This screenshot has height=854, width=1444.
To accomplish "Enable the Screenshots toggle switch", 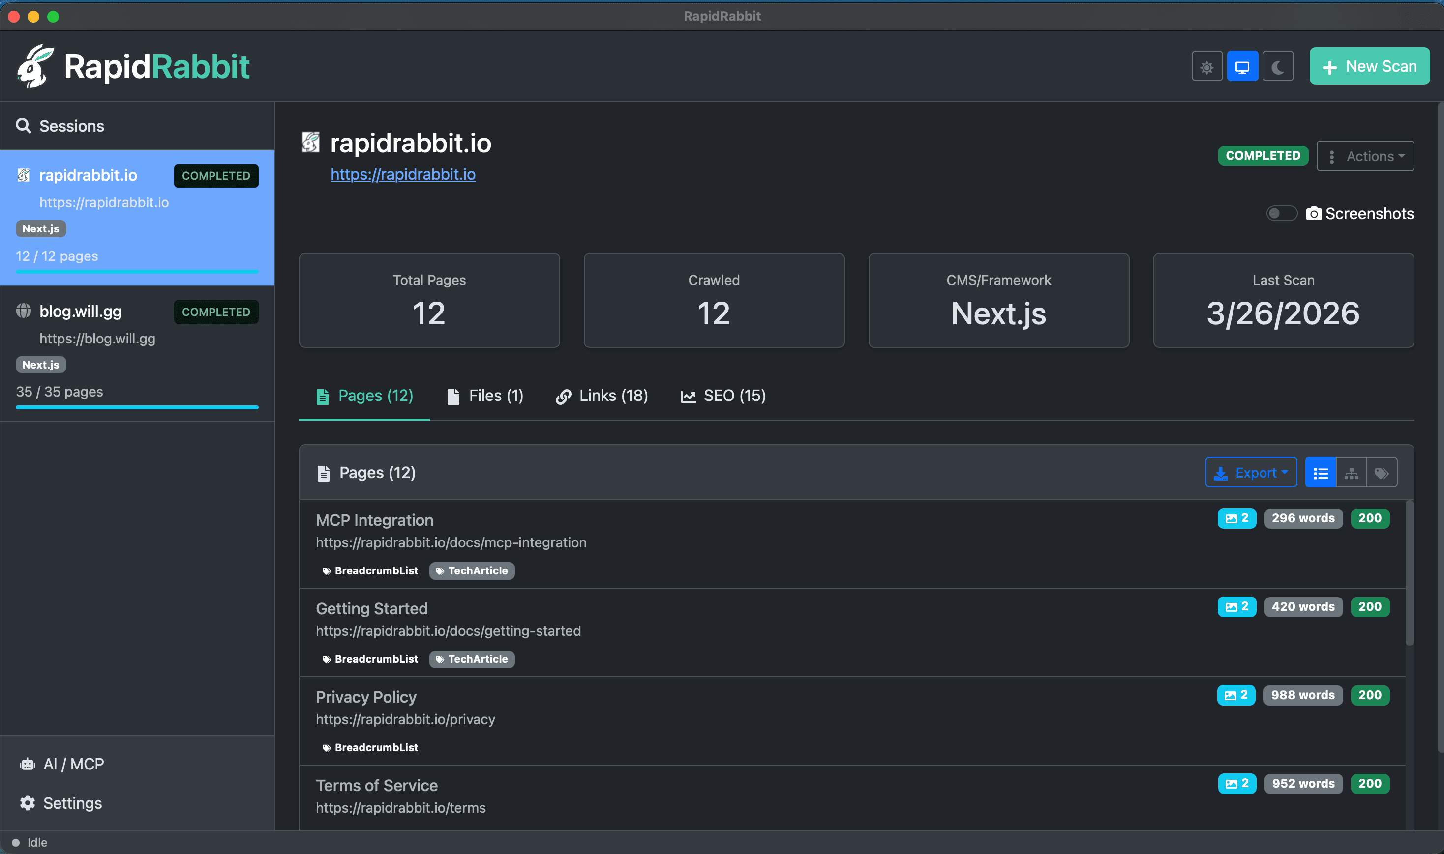I will point(1281,213).
